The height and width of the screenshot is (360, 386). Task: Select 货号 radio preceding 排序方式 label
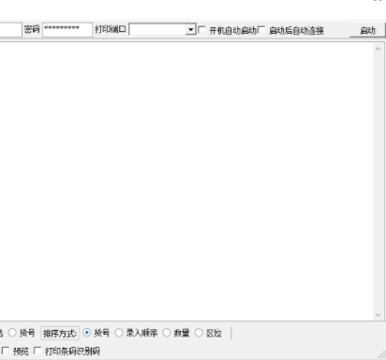point(12,333)
